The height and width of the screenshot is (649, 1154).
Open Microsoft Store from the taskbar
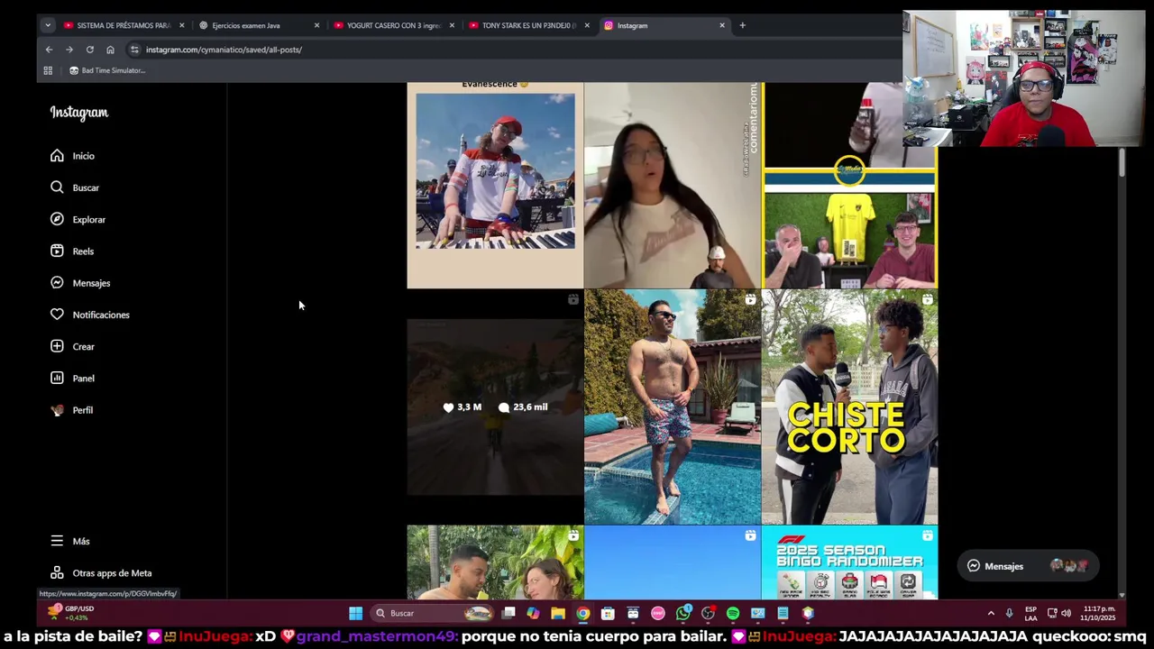(608, 613)
